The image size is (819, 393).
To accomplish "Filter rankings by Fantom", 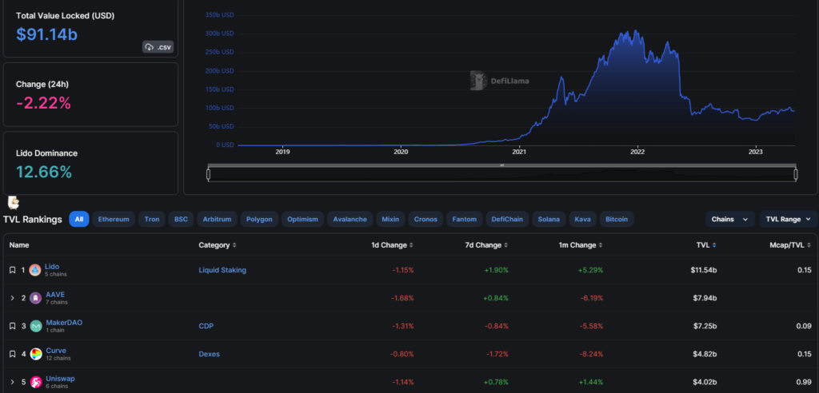I will 465,219.
